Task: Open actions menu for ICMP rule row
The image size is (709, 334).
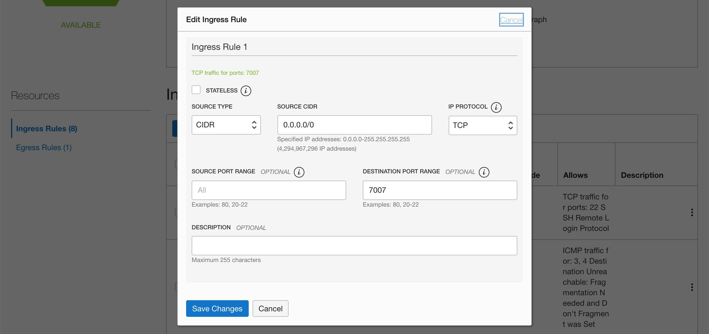Action: [x=692, y=287]
